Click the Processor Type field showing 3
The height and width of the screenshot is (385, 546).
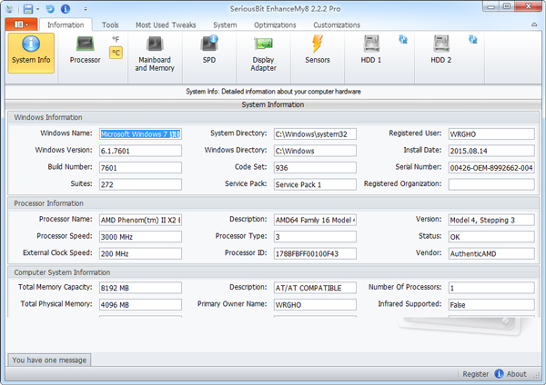[315, 237]
